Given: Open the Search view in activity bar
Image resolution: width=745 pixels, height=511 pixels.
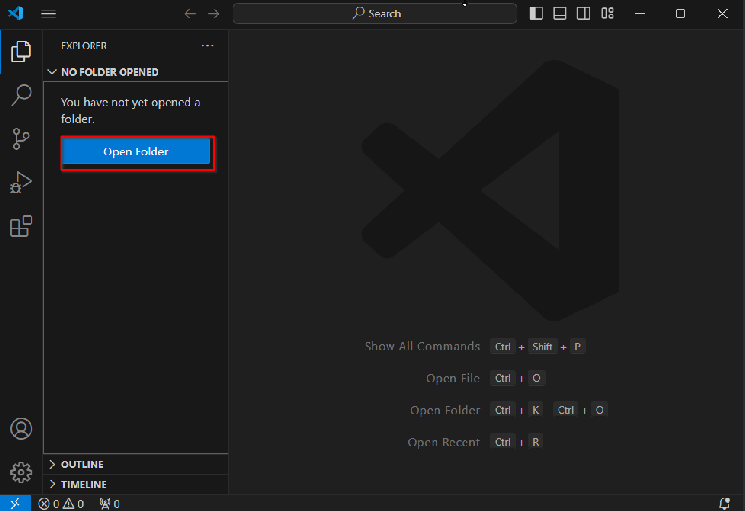Looking at the screenshot, I should (21, 95).
